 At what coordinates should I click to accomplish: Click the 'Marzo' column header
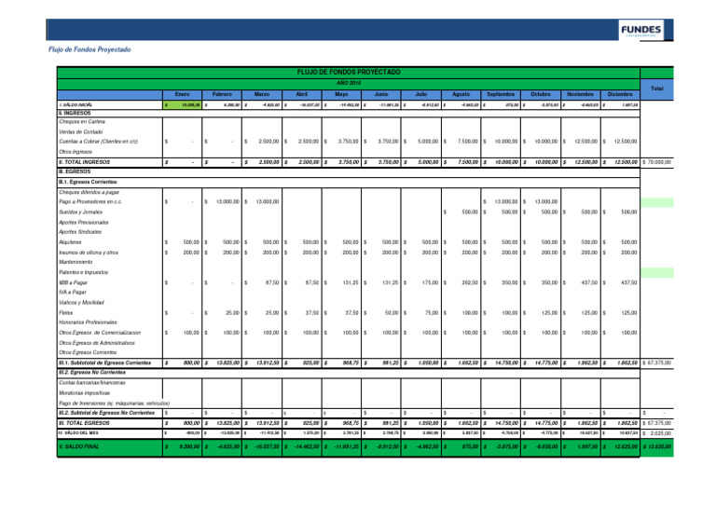[262, 94]
